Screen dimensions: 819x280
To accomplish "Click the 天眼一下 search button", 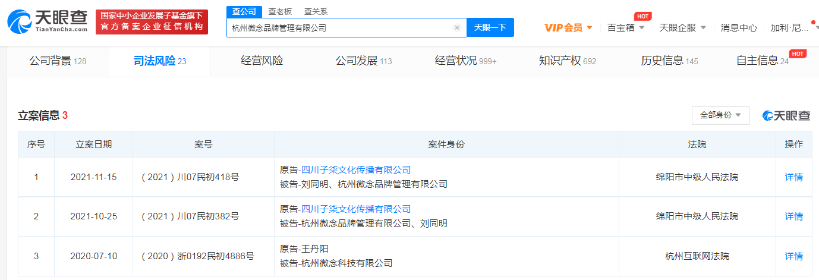I will tap(490, 27).
